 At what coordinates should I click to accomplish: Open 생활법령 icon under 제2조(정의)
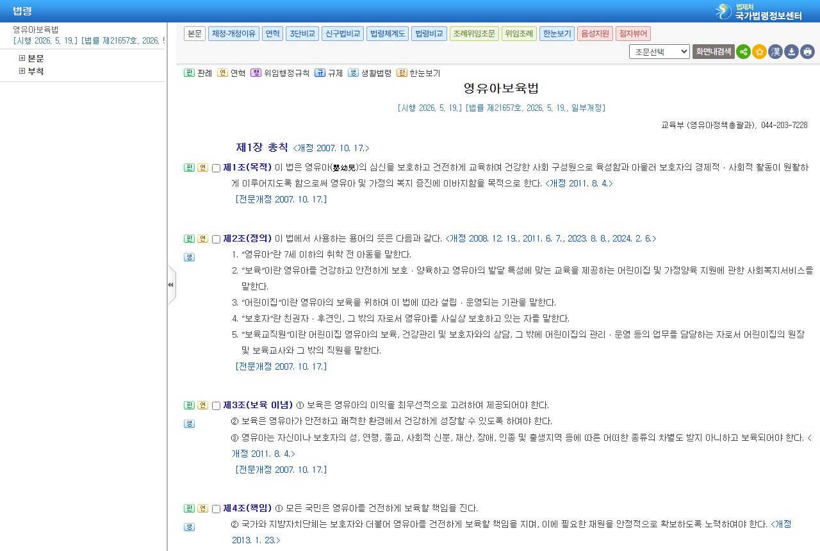pos(189,257)
